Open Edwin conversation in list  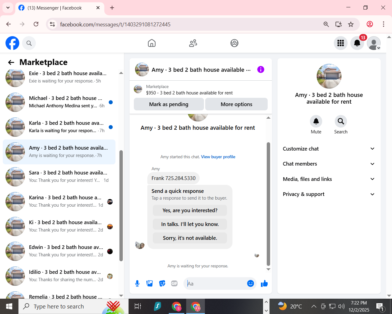59,251
